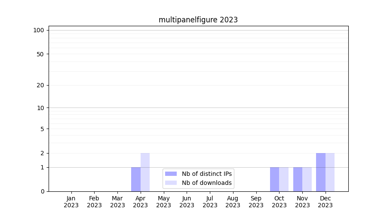
Task: Click the Nb of distinct IPs legend text
Action: pyautogui.click(x=206, y=174)
